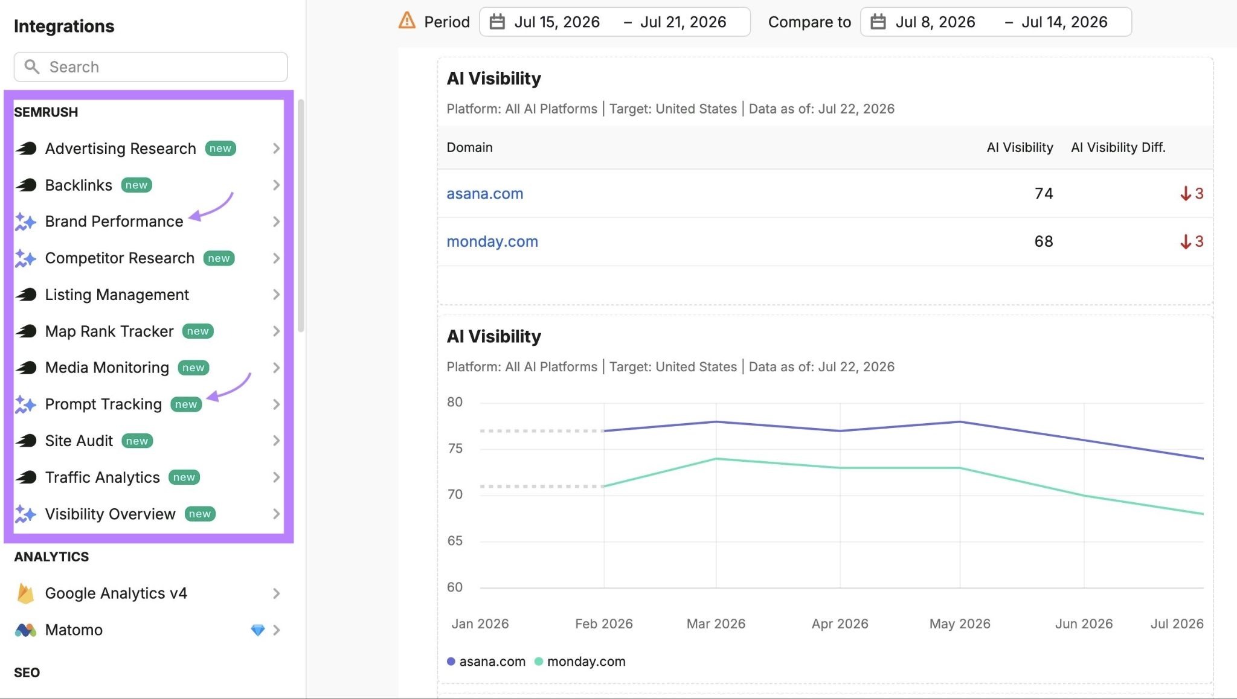Expand Advertising Research with its chevron
Screen dimensions: 1237x699
276,148
